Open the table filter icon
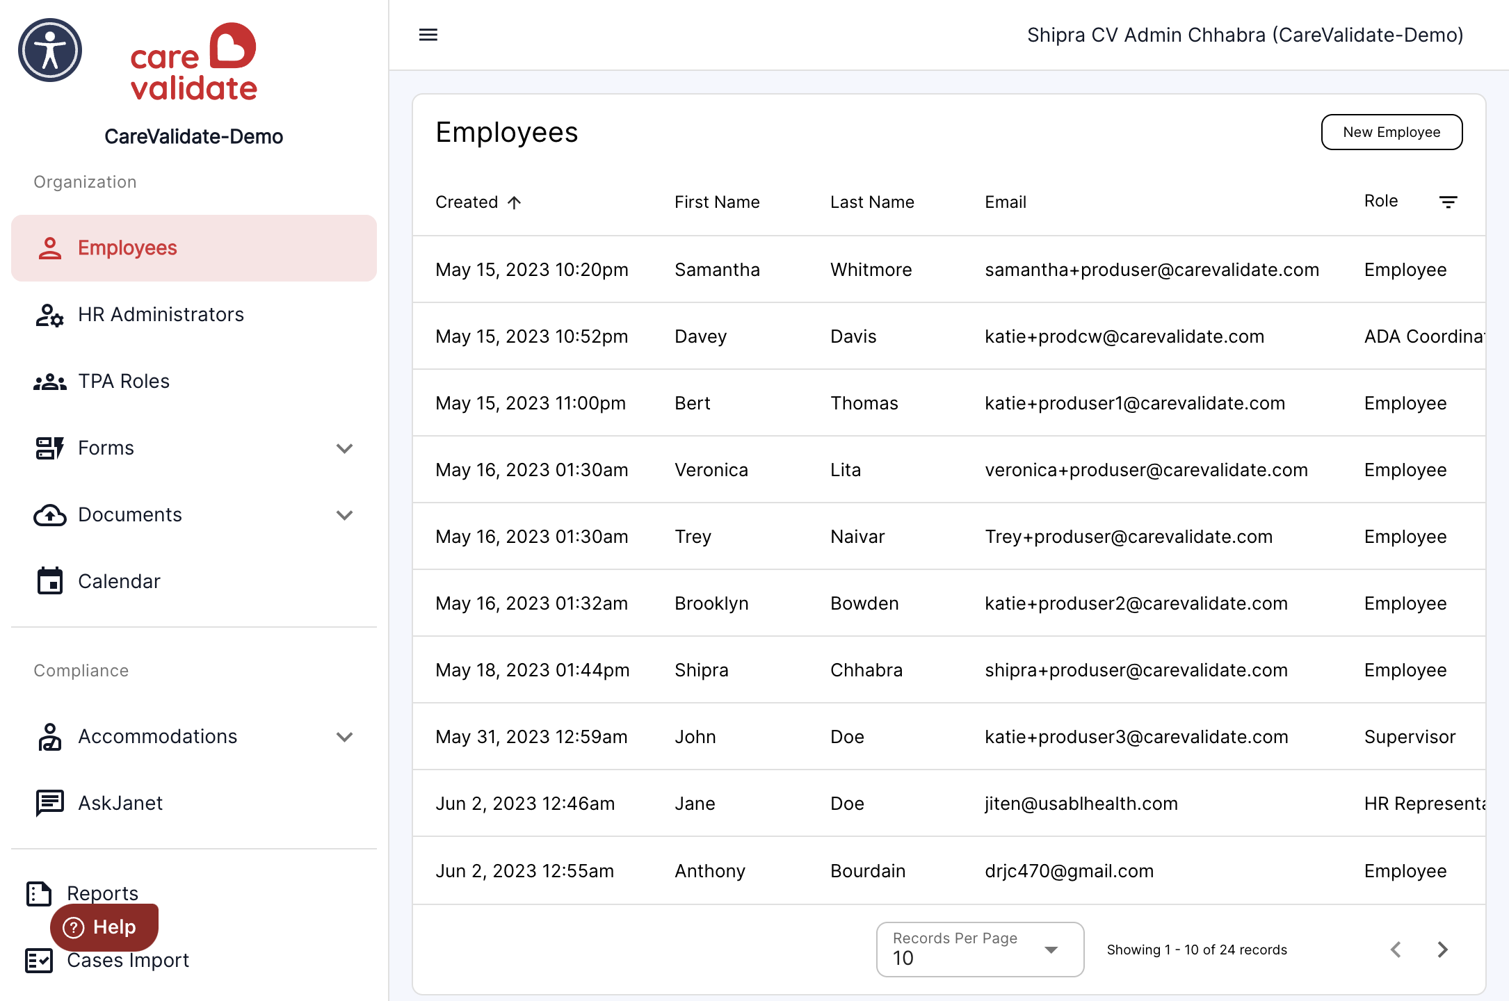1509x1001 pixels. click(x=1448, y=202)
